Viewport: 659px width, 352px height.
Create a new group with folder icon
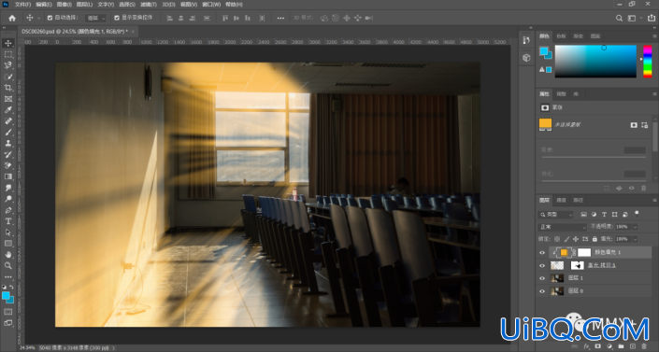[x=621, y=346]
